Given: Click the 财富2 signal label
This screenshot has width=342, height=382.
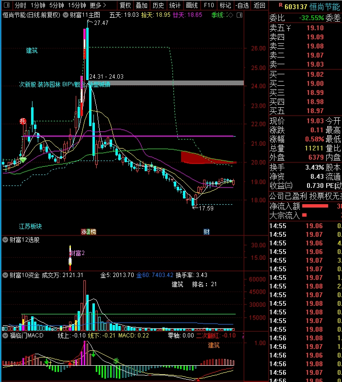Looking at the screenshot, I should point(77,254).
